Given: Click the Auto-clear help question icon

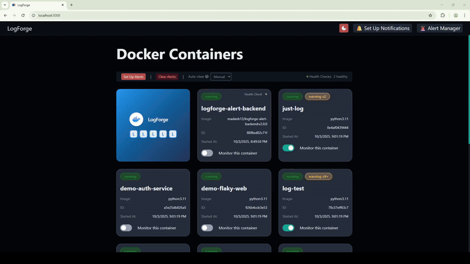Looking at the screenshot, I should (x=207, y=77).
